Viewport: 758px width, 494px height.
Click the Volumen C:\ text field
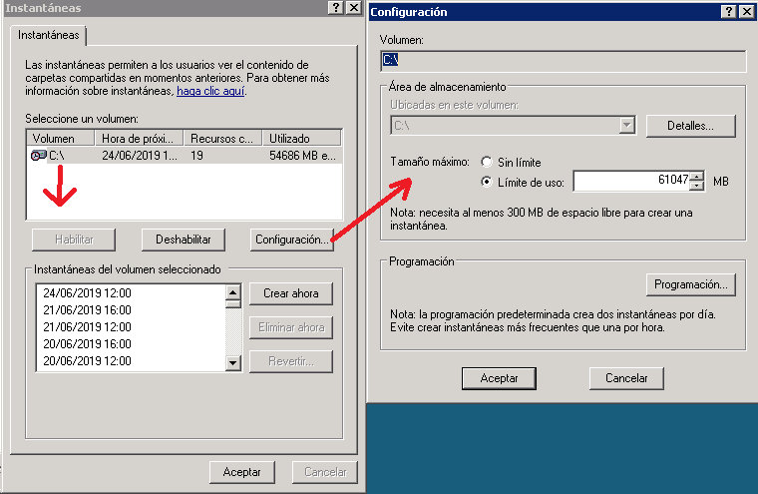click(564, 61)
